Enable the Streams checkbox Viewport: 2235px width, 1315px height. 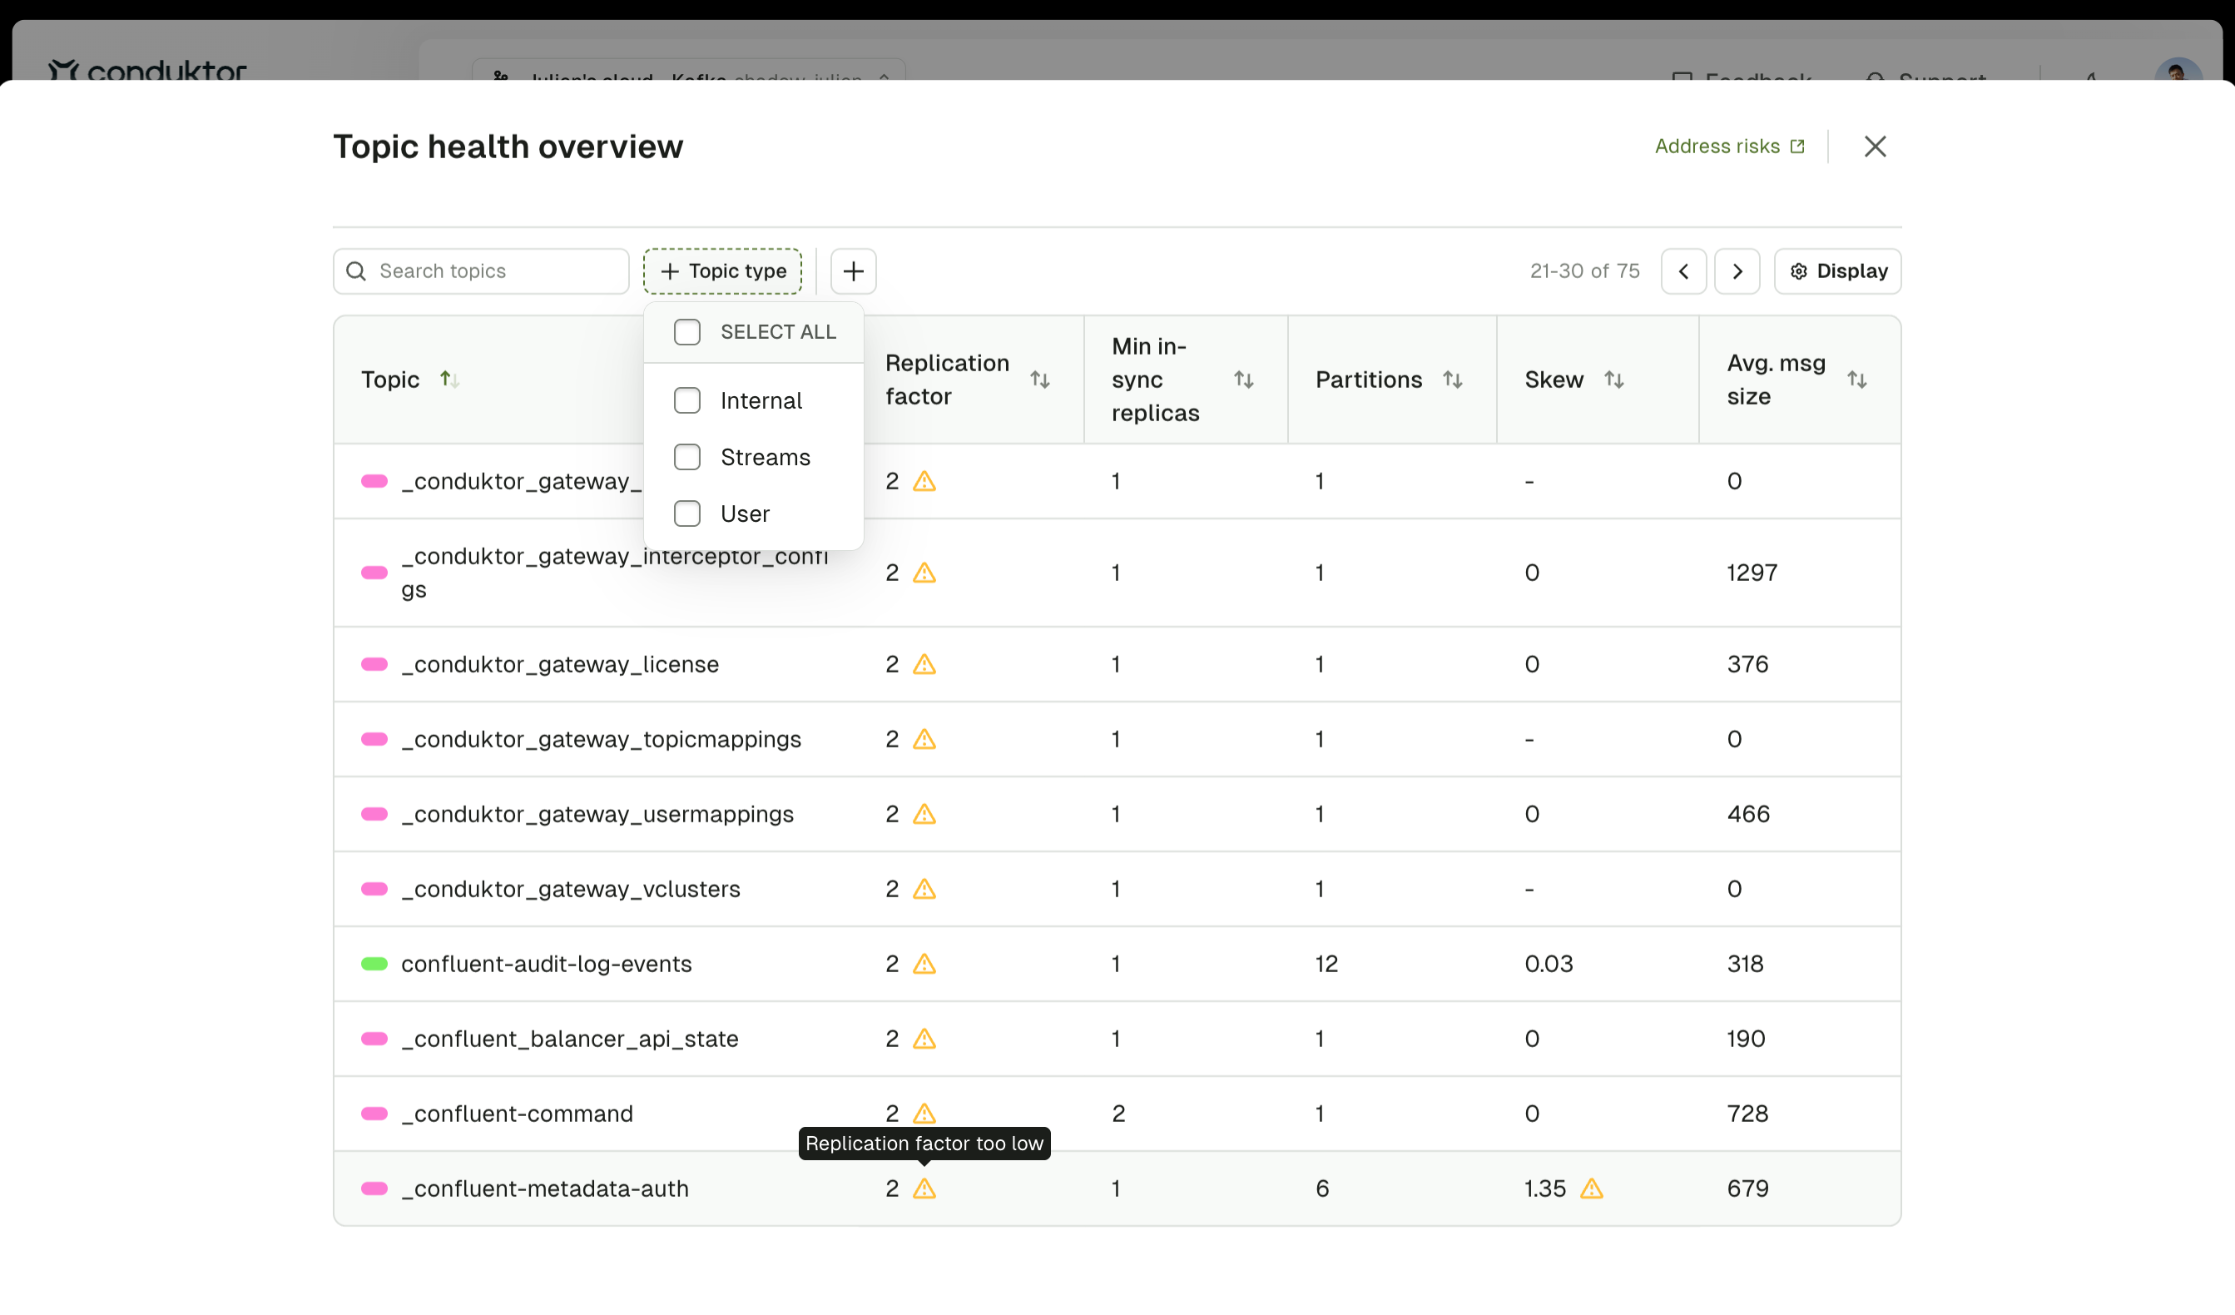[687, 457]
